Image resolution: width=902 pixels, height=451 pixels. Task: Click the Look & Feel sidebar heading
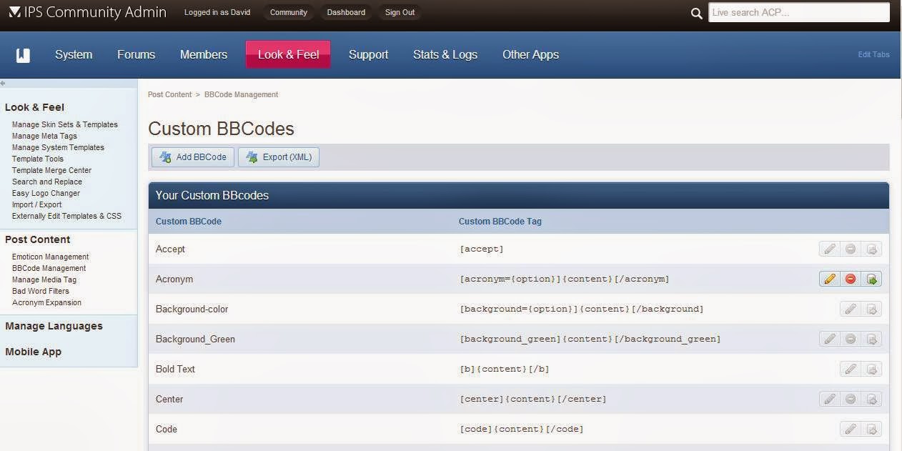point(34,107)
